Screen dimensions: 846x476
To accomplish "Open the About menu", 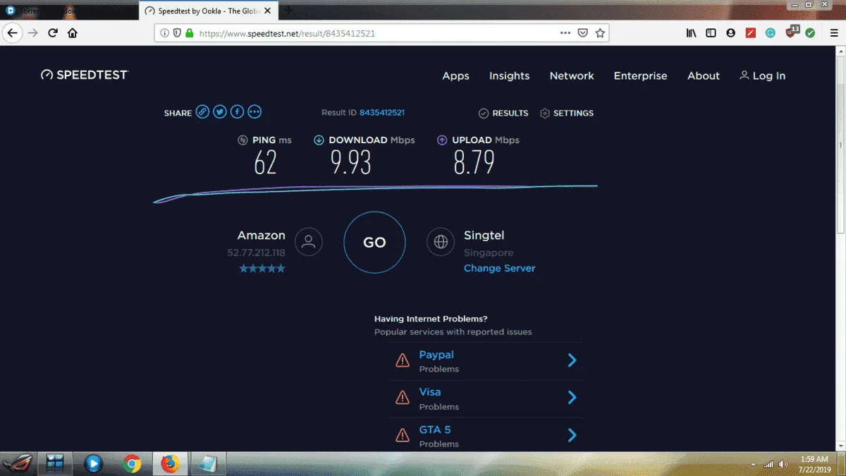I will pyautogui.click(x=704, y=75).
